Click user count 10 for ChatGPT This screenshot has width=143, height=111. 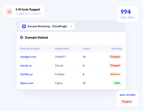(84, 57)
